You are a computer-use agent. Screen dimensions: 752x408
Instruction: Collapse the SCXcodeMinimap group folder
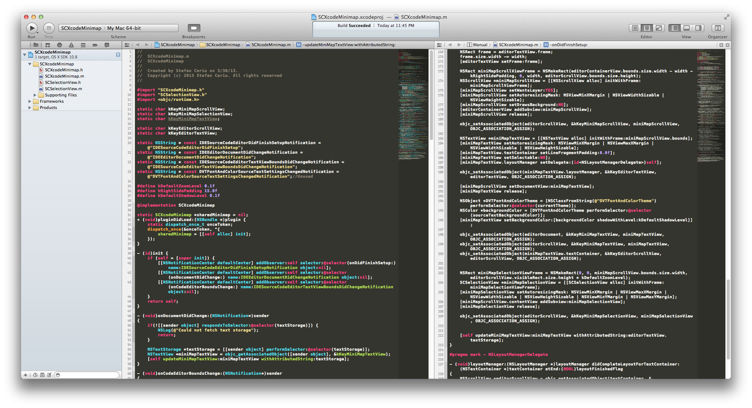[30, 64]
